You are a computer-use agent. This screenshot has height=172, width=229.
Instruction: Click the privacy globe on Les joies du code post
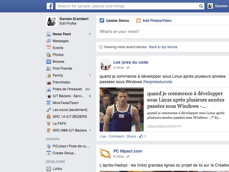(x=127, y=68)
